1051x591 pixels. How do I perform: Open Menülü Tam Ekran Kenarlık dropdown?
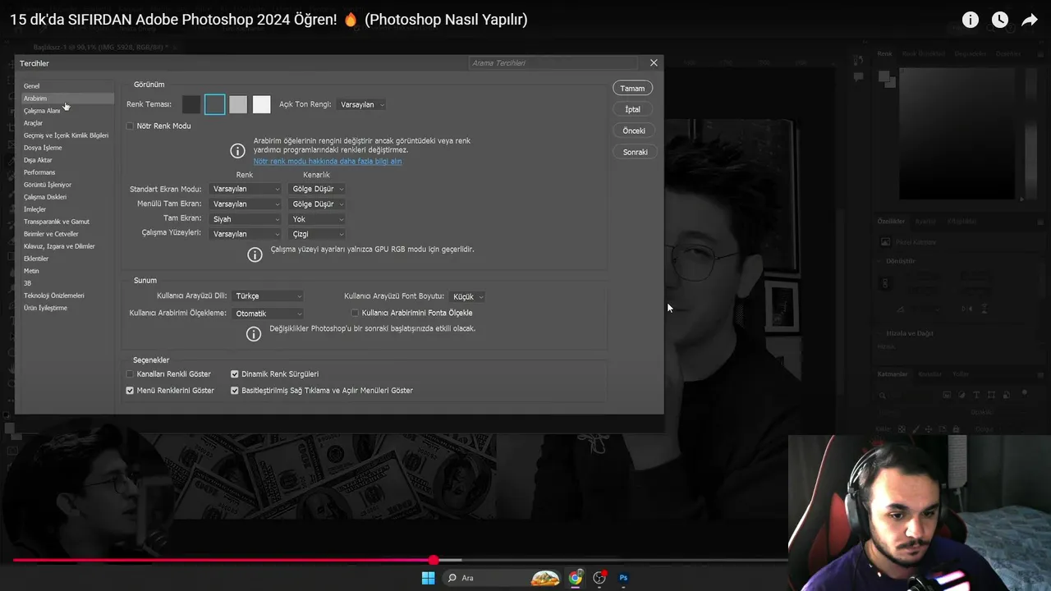(317, 204)
